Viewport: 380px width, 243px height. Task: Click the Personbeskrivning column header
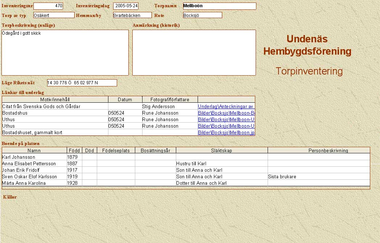click(x=319, y=150)
